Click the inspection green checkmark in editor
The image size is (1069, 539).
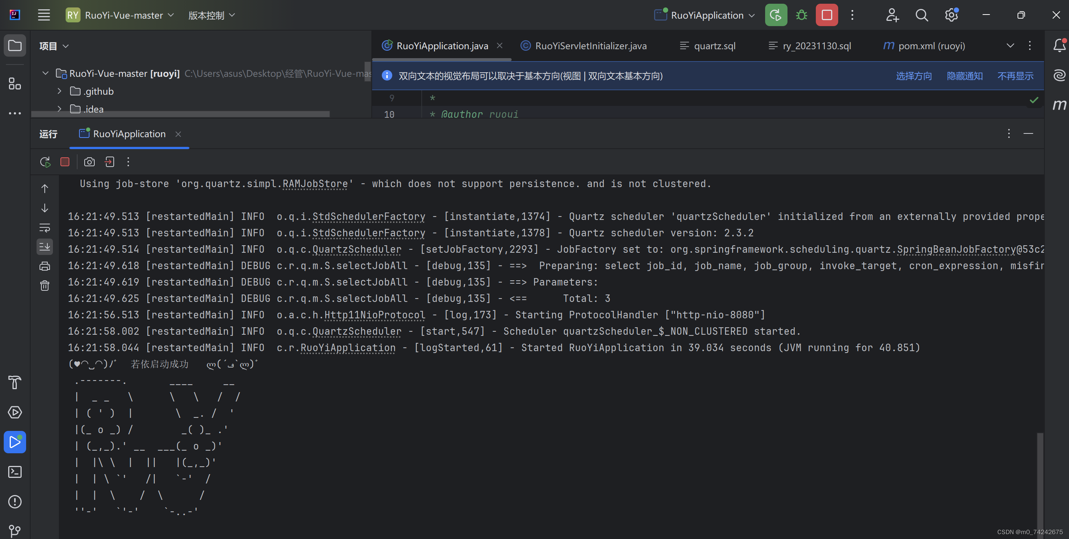[1034, 100]
